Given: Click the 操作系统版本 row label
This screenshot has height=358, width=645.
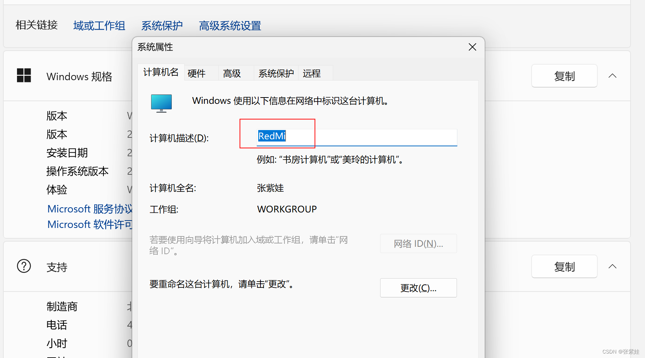Looking at the screenshot, I should click(78, 171).
